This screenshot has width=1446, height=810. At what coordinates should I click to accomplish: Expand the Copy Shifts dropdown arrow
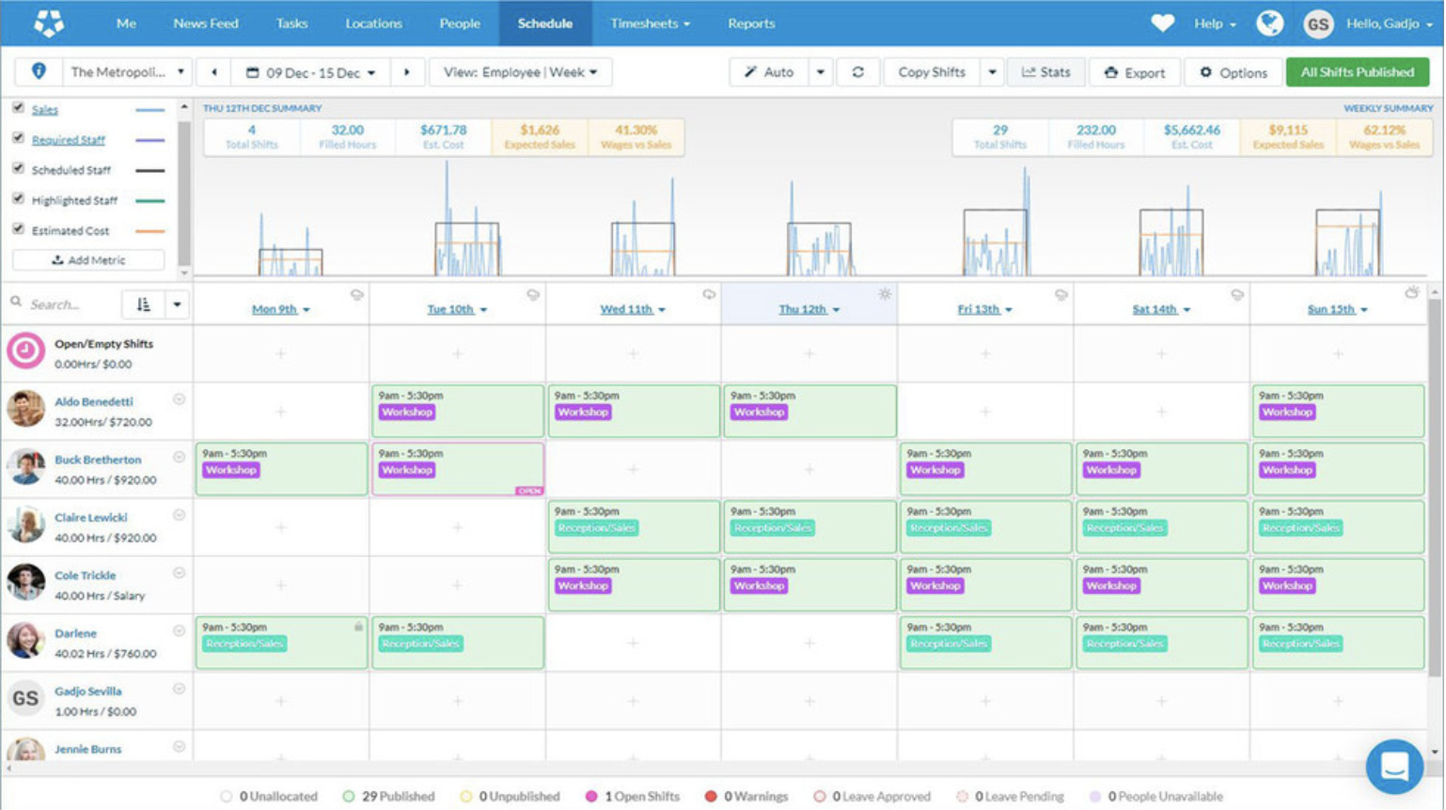pyautogui.click(x=992, y=72)
